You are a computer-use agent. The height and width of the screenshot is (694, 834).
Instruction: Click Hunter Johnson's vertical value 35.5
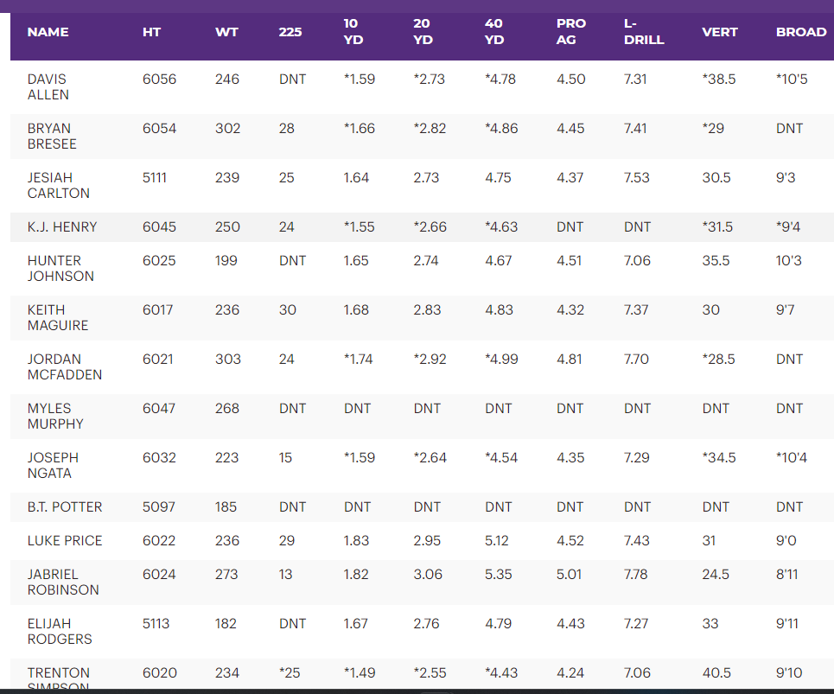click(716, 261)
